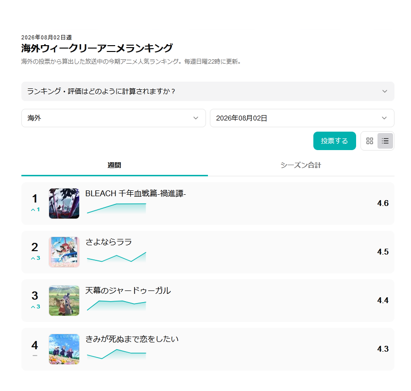Select list view icon

click(385, 141)
